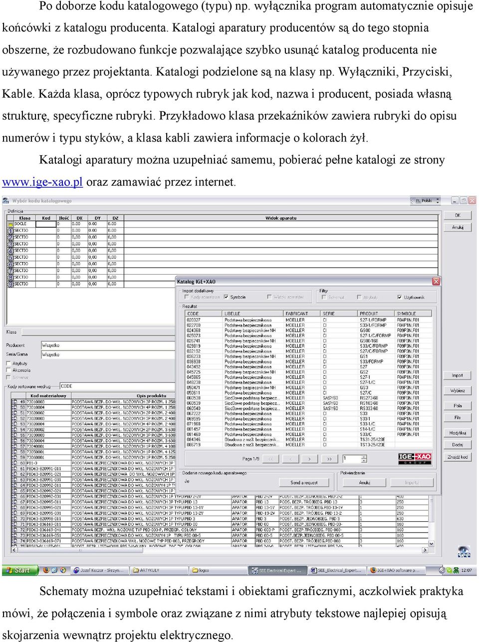Open the sort-by CODE dropdown
This screenshot has width=479, height=642.
pyautogui.click(x=117, y=386)
